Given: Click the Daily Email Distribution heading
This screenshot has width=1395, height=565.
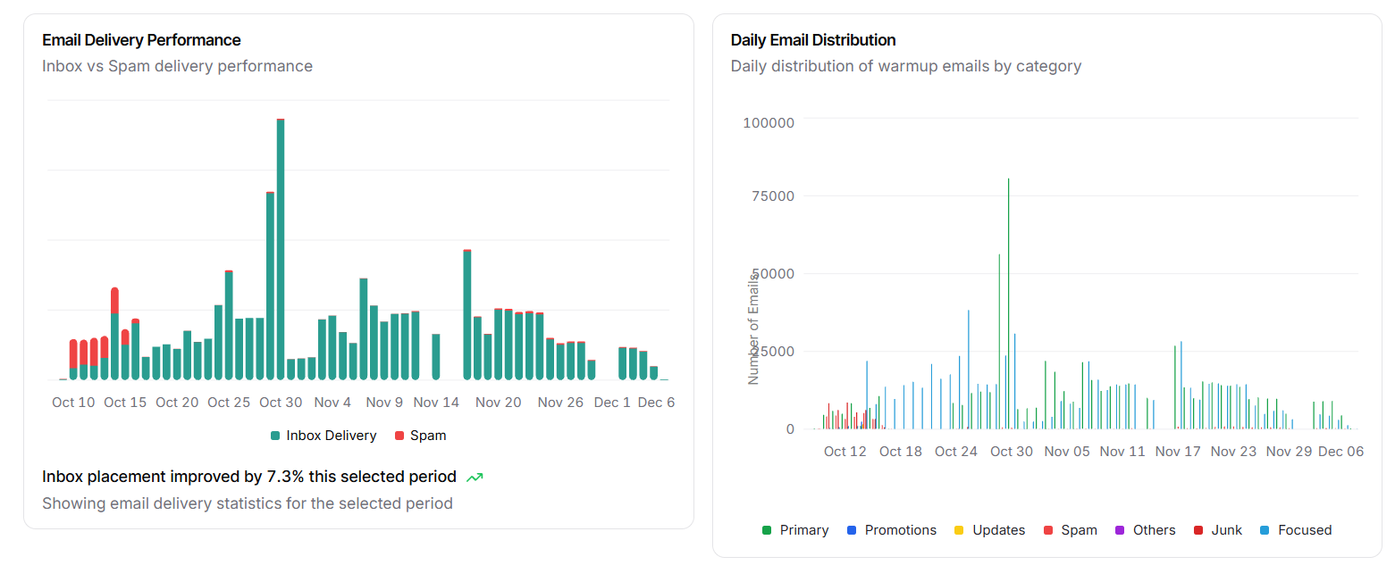Looking at the screenshot, I should coord(812,40).
